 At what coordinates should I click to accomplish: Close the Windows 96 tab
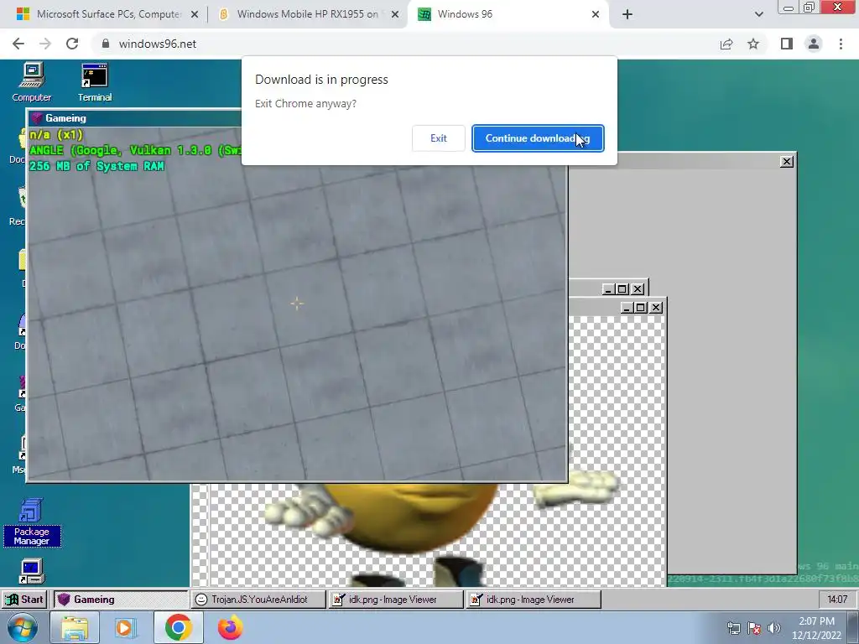click(x=596, y=15)
